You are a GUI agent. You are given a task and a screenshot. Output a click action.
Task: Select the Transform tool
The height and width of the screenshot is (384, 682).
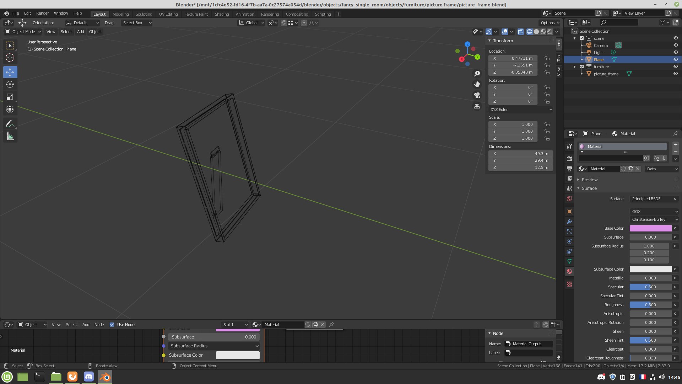coord(10,109)
